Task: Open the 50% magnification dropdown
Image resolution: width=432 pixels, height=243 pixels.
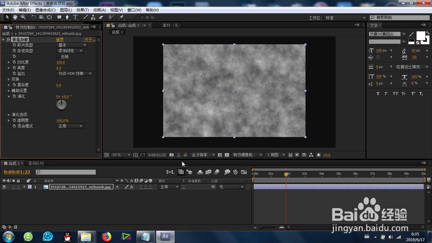Action: point(121,155)
